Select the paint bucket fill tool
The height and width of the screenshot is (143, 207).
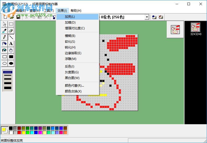click(x=4, y=50)
